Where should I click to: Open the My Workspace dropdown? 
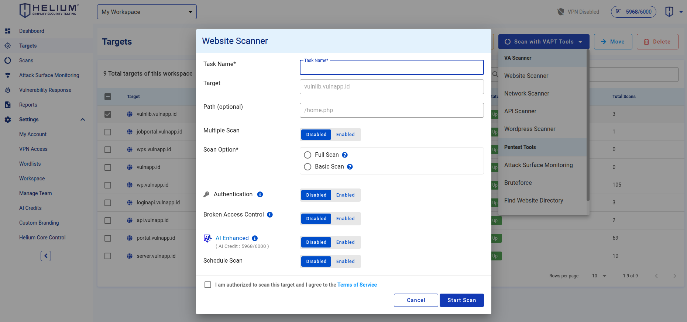(147, 12)
